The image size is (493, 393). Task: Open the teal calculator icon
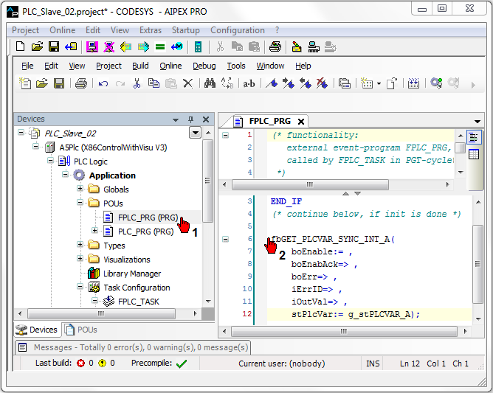pyautogui.click(x=198, y=47)
